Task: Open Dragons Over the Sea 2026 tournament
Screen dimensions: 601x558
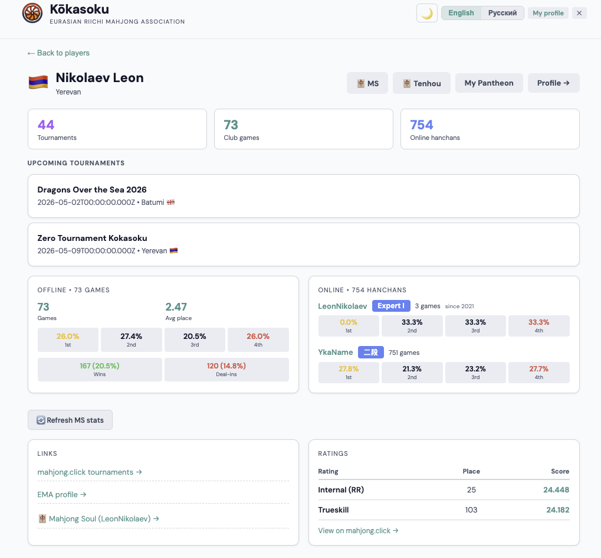Action: pyautogui.click(x=303, y=195)
